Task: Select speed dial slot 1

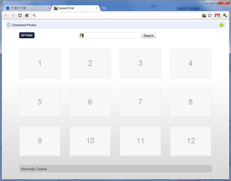Action: (40, 64)
